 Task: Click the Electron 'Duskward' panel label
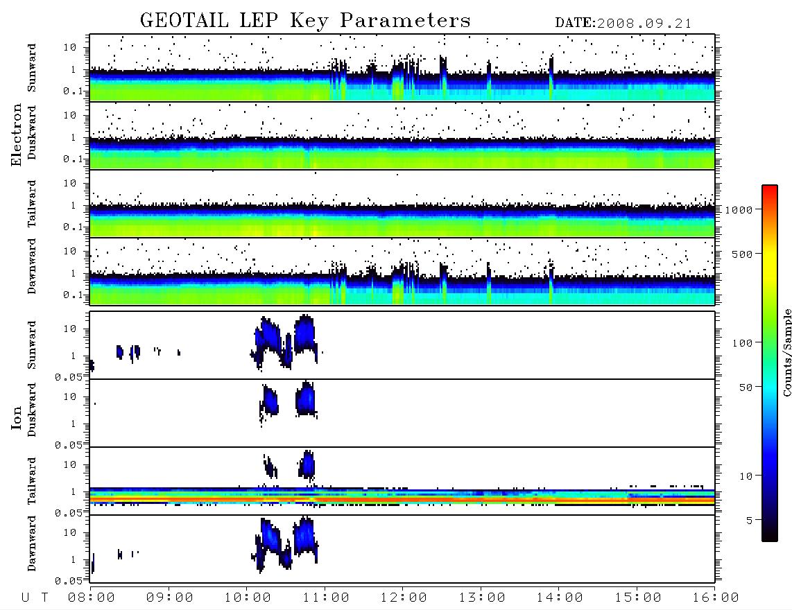(x=32, y=132)
